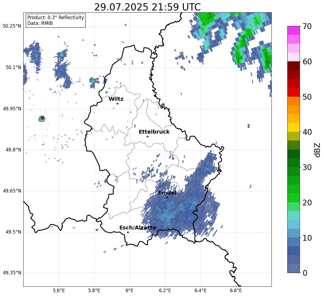This screenshot has width=324, height=296.
Task: Click the cross marker under Esch/Alzette
Action: tap(128, 232)
